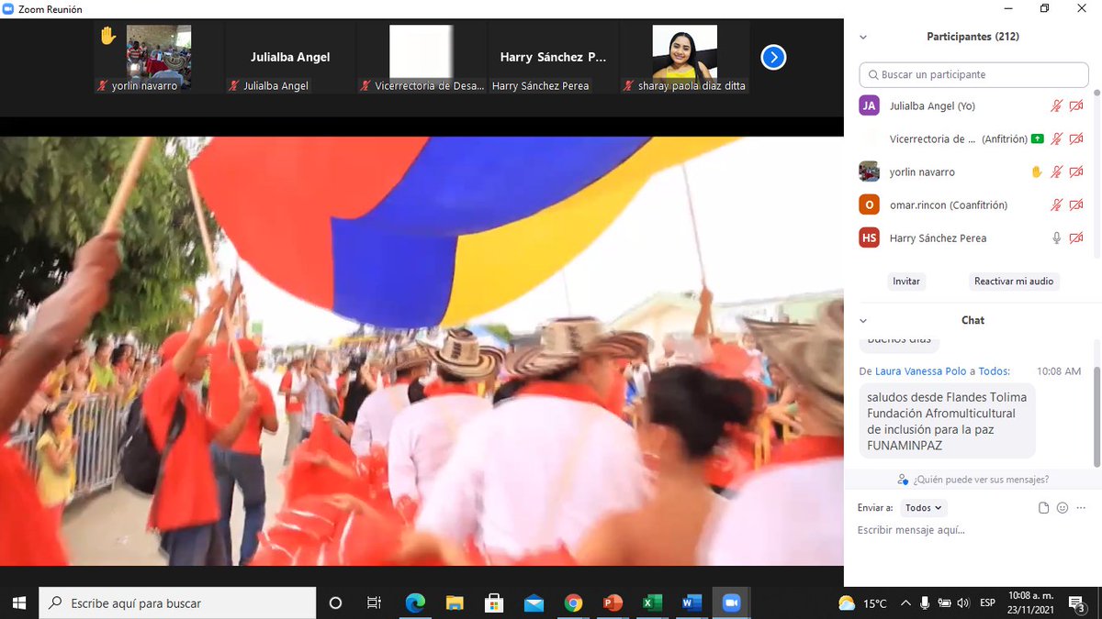The image size is (1102, 619).
Task: Collapse the Participantes panel chevron
Action: point(863,38)
